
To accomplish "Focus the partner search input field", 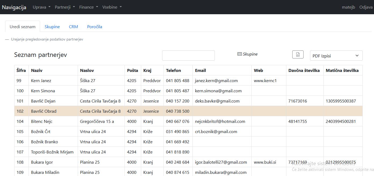I will tap(188, 56).
